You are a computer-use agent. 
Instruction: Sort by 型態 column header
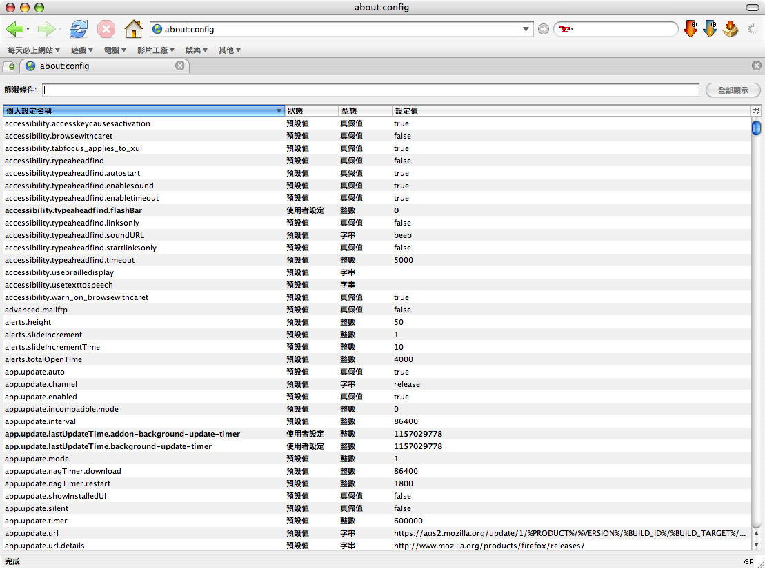366,111
